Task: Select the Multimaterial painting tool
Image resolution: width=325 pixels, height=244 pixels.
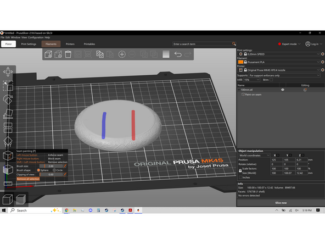Action: click(8, 169)
